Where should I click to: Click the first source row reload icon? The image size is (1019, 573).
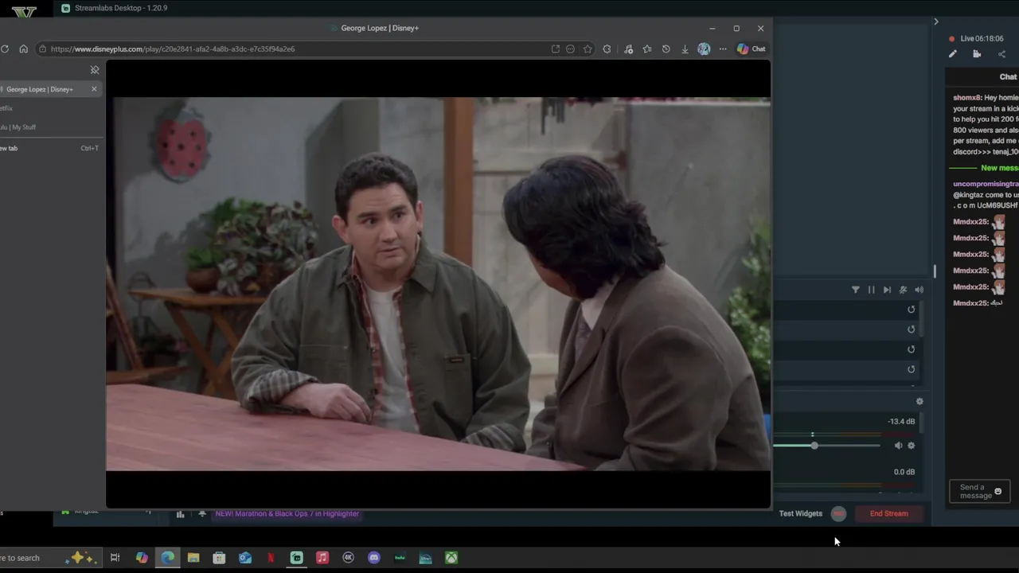pos(912,310)
